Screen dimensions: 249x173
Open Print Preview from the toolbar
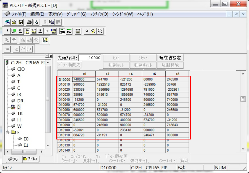[x=36, y=23]
